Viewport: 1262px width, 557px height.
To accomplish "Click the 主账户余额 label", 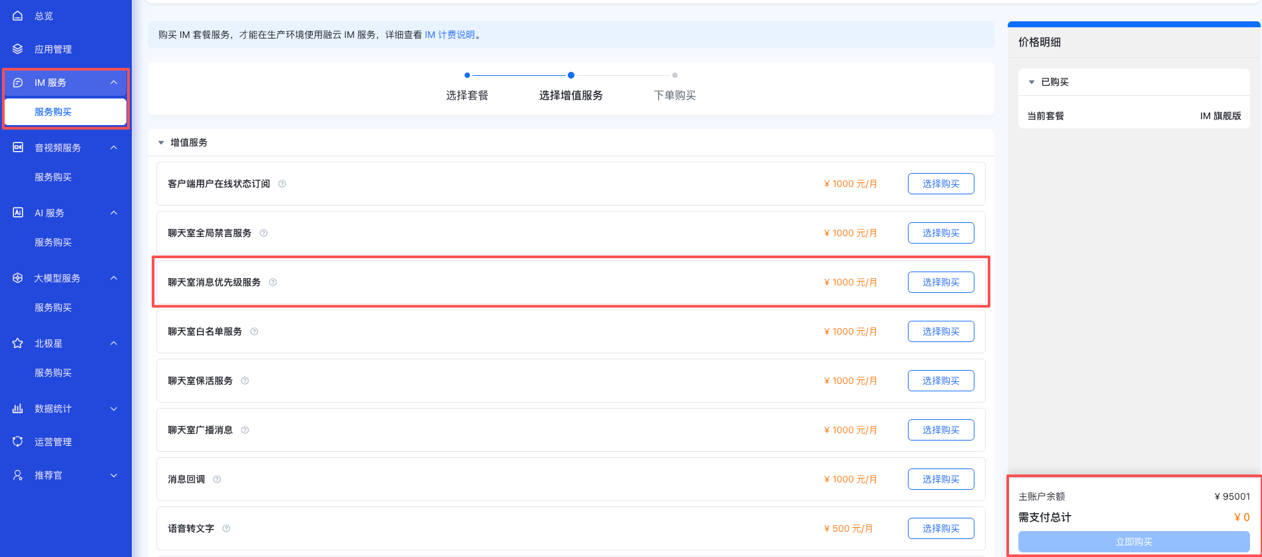I will click(x=1042, y=496).
